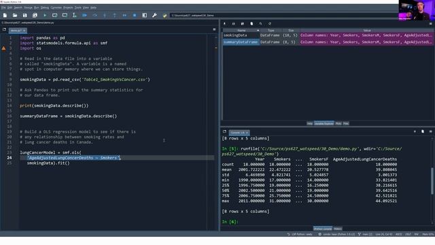
Task: Switch to the Plots pane tab
Action: pos(338,123)
